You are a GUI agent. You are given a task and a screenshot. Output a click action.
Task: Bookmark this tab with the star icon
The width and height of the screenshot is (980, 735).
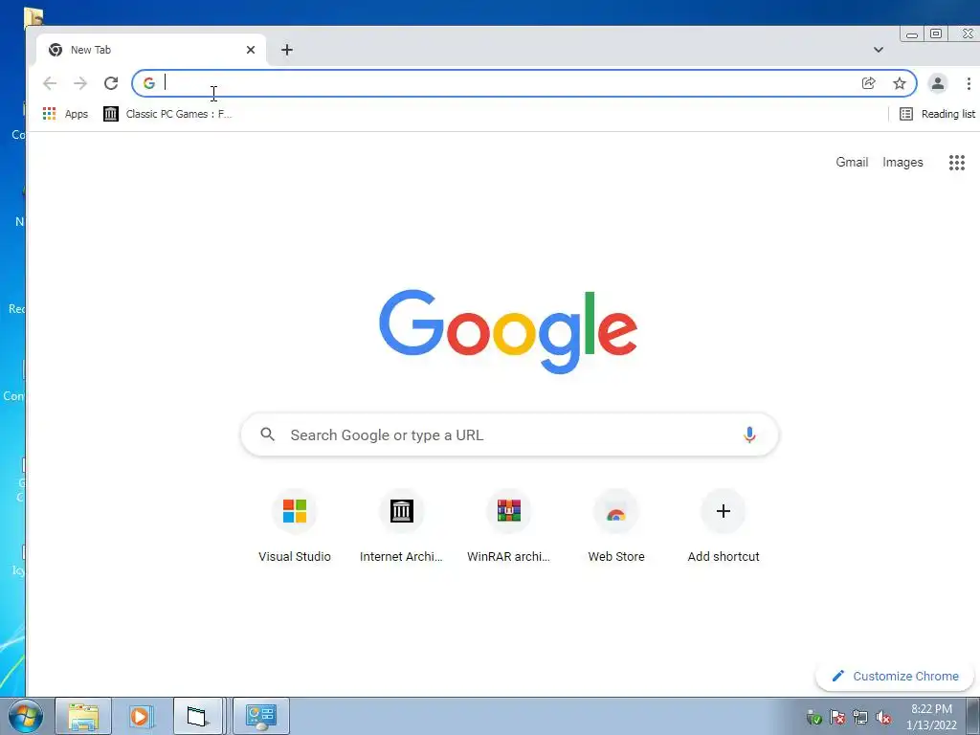[899, 83]
